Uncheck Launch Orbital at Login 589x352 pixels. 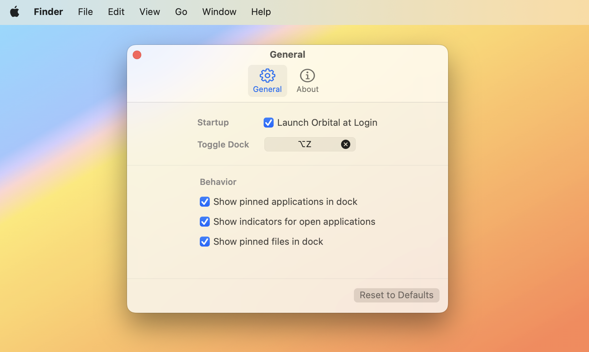point(269,123)
